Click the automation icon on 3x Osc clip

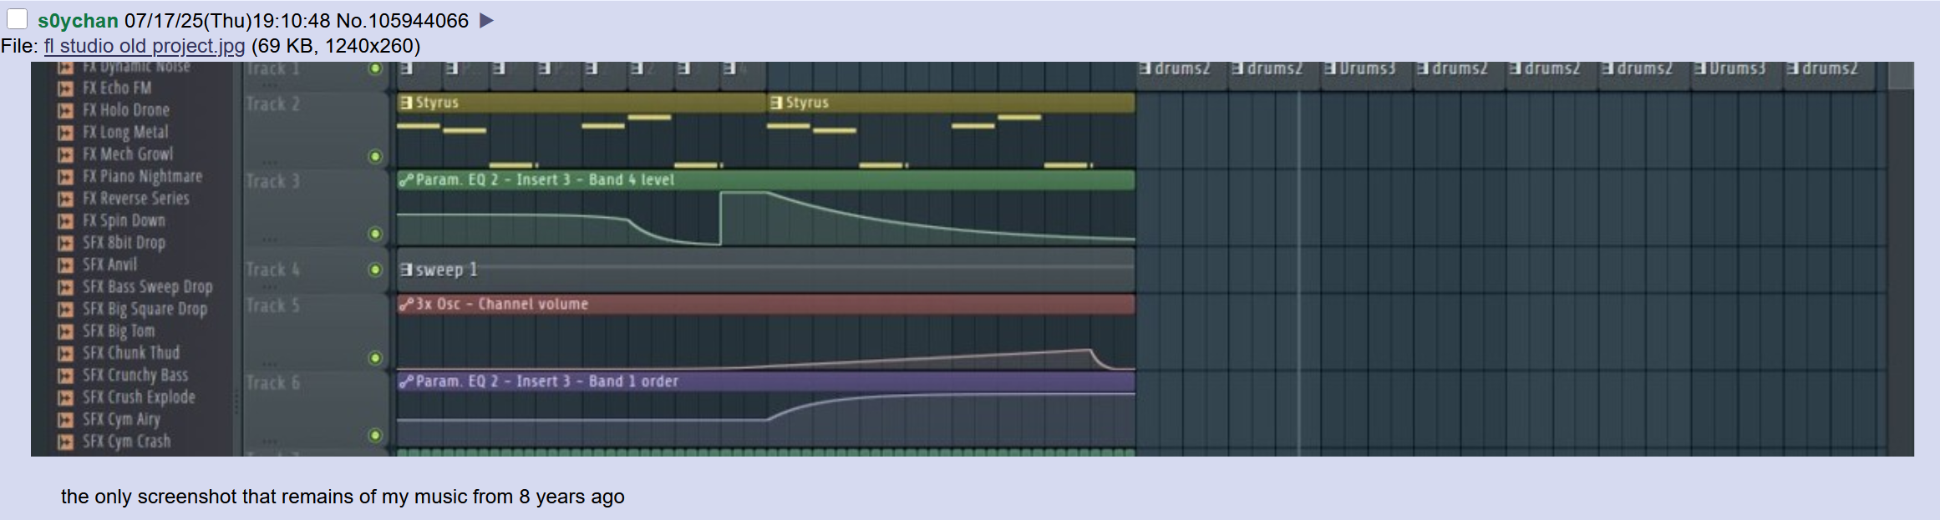click(x=406, y=304)
